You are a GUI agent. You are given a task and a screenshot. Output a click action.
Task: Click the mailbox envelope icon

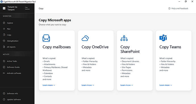46,38
